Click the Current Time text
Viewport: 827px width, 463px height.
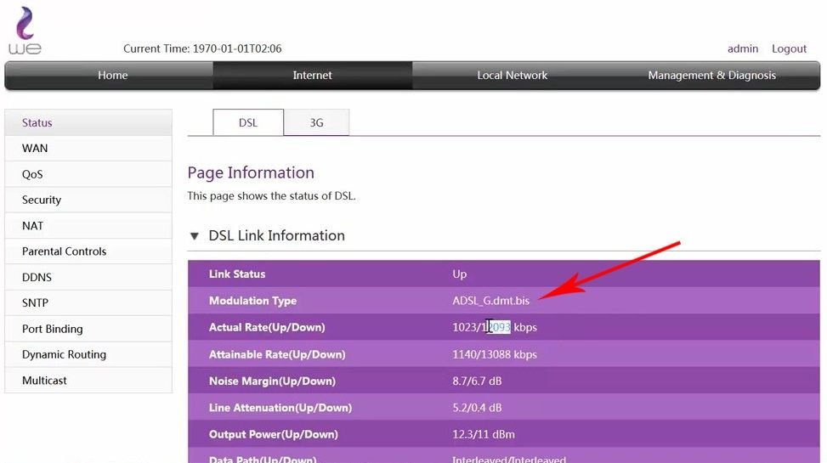click(202, 48)
